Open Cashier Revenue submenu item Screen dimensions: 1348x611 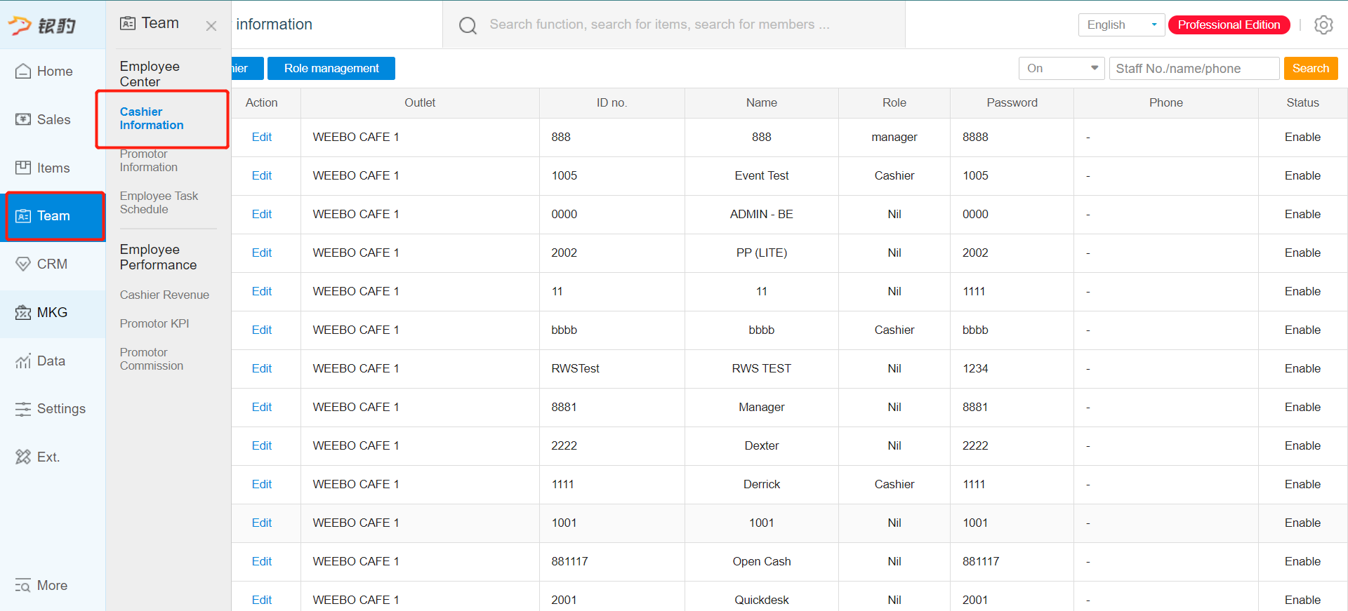coord(164,295)
